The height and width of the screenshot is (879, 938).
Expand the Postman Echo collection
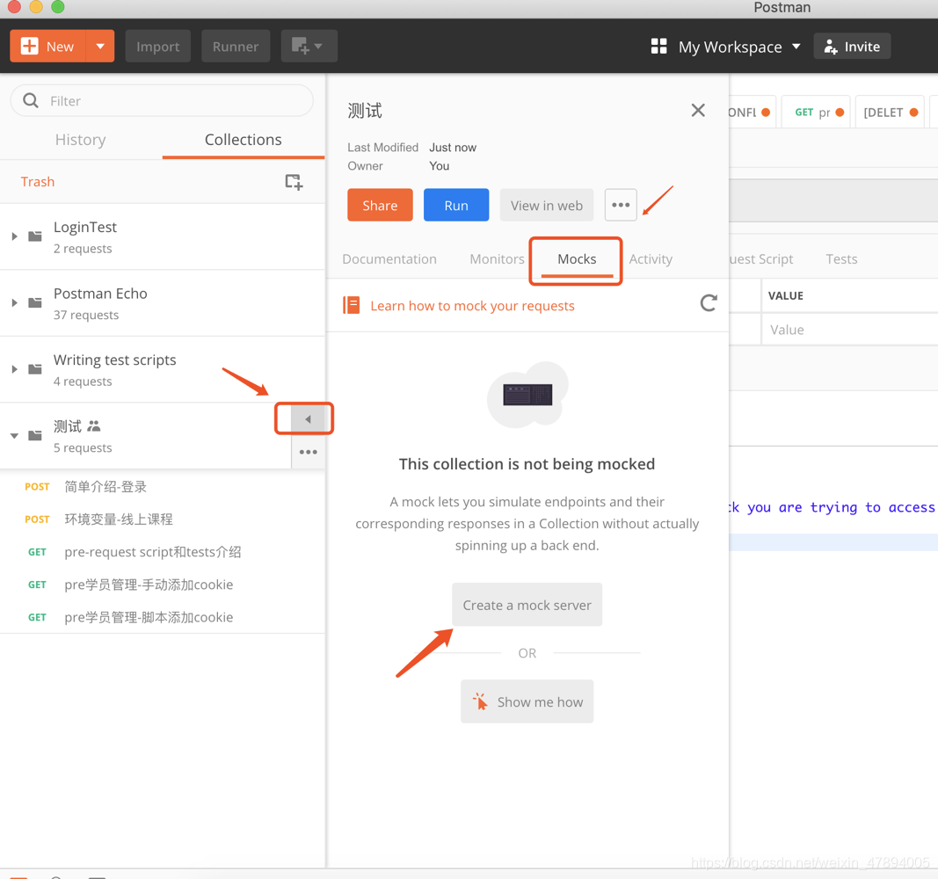pos(14,302)
